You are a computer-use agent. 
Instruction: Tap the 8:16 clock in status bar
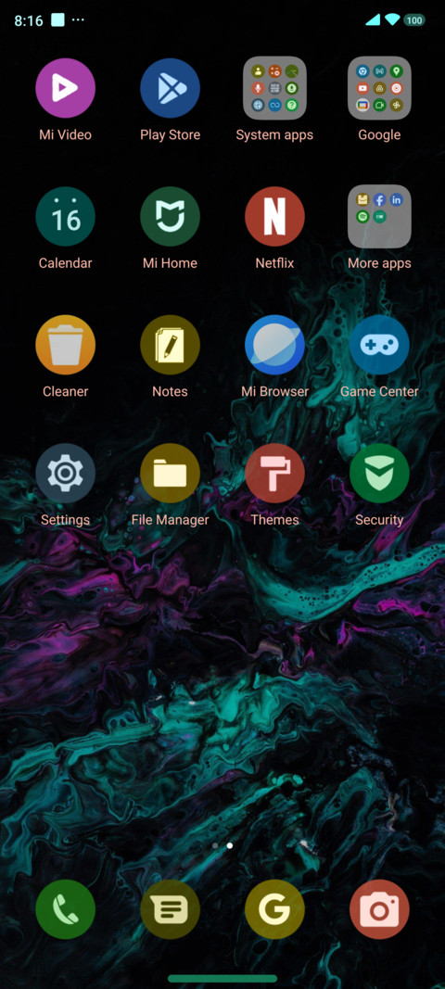tap(29, 20)
